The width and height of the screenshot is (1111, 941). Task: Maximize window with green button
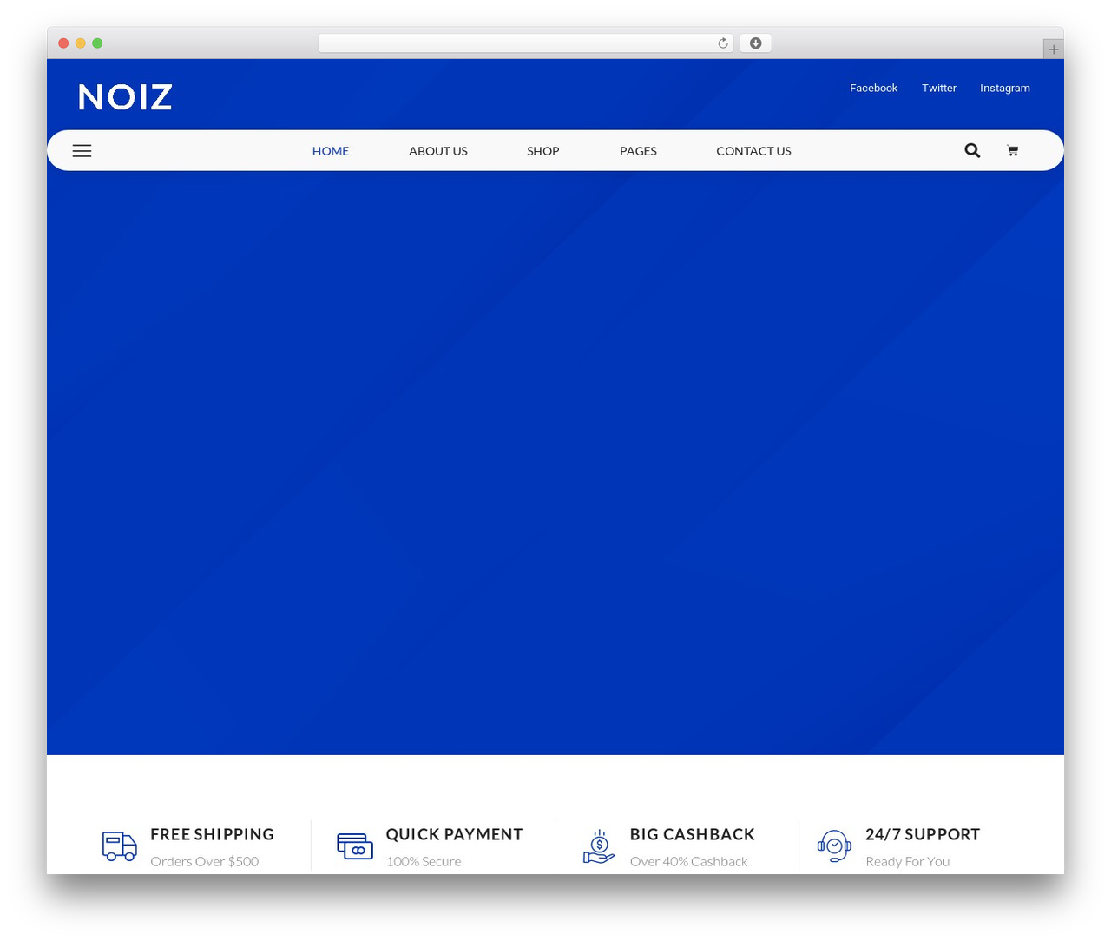(97, 43)
